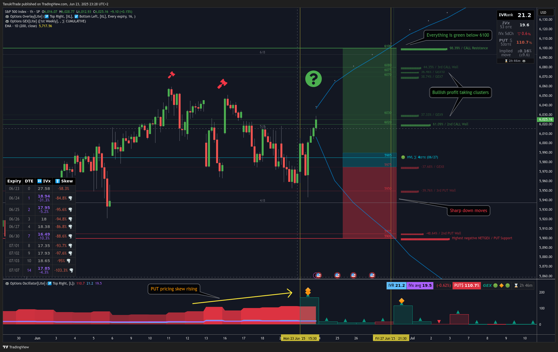
Task: Click the Fri 27 Jun '25 date label
Action: coord(391,338)
